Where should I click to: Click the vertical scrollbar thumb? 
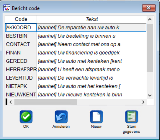(150, 48)
